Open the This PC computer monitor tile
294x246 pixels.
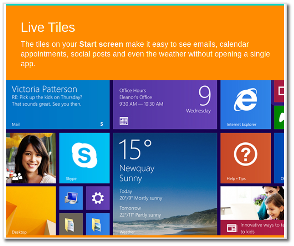[71, 198]
